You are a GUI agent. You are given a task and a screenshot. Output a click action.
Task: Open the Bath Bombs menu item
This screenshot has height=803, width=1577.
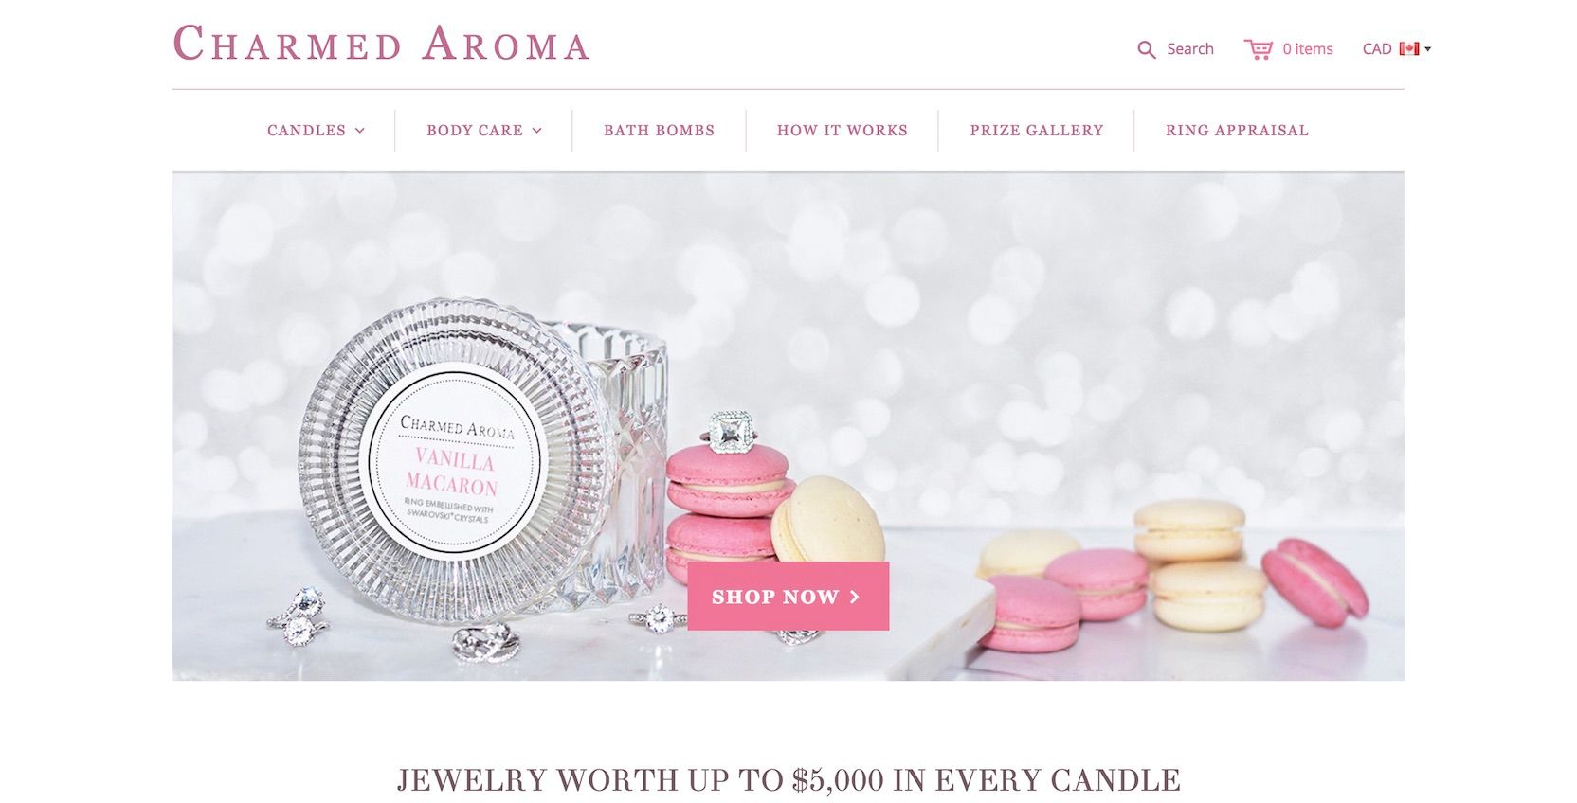tap(659, 131)
